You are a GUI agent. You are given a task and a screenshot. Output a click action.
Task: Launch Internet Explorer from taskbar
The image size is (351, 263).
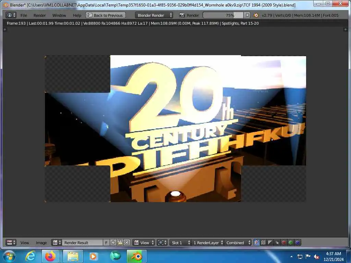coord(30,256)
